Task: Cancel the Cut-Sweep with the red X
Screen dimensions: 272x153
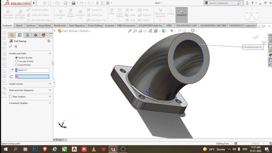Action: tap(16, 46)
